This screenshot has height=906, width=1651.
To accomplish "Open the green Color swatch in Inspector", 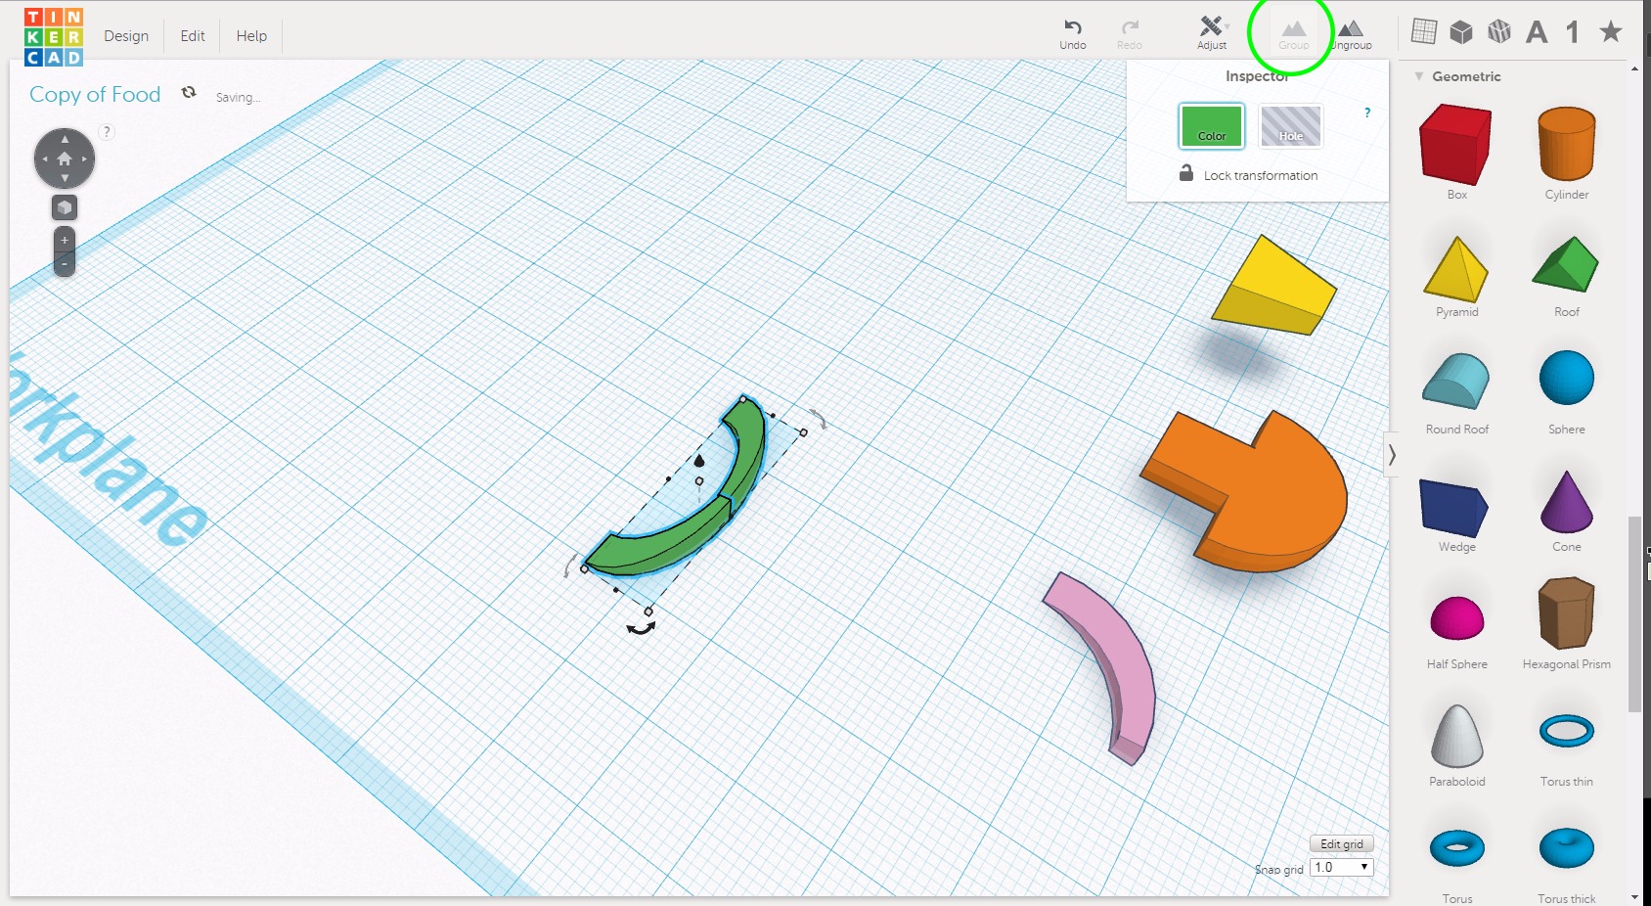I will 1212,126.
